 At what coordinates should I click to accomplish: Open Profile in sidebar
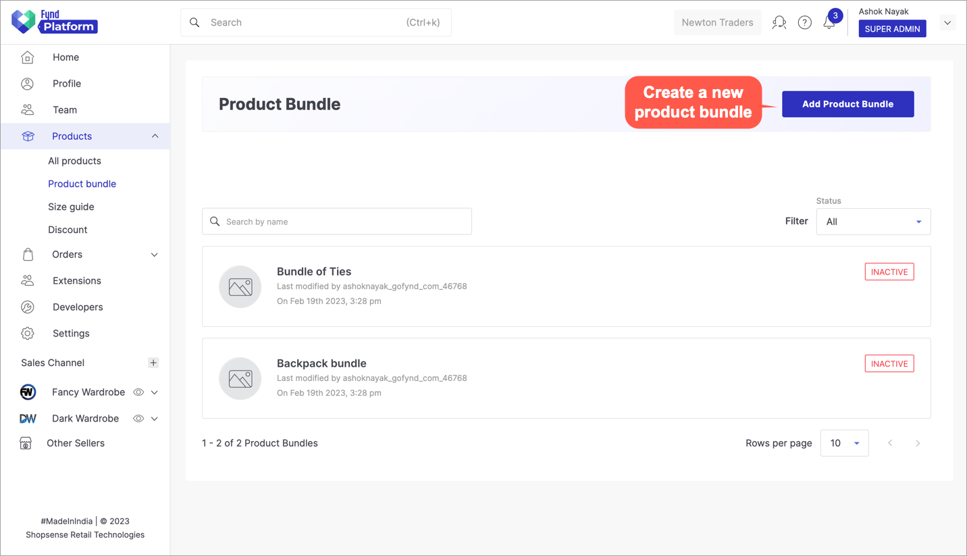point(67,84)
